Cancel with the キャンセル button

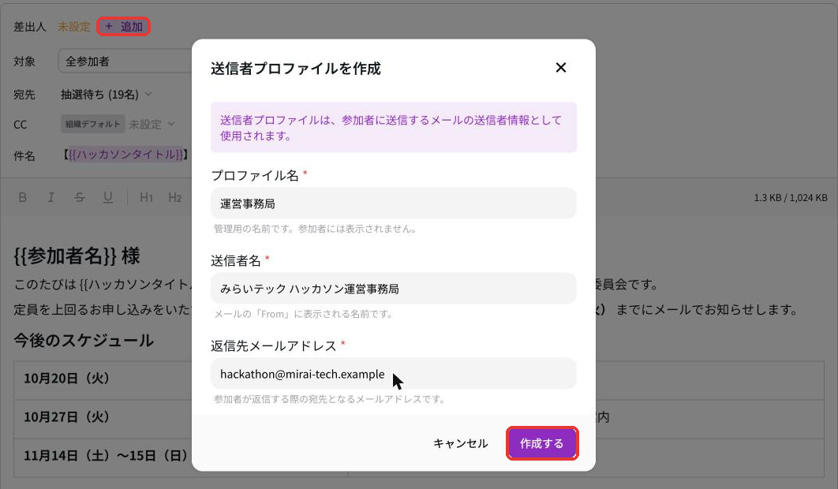pyautogui.click(x=460, y=443)
